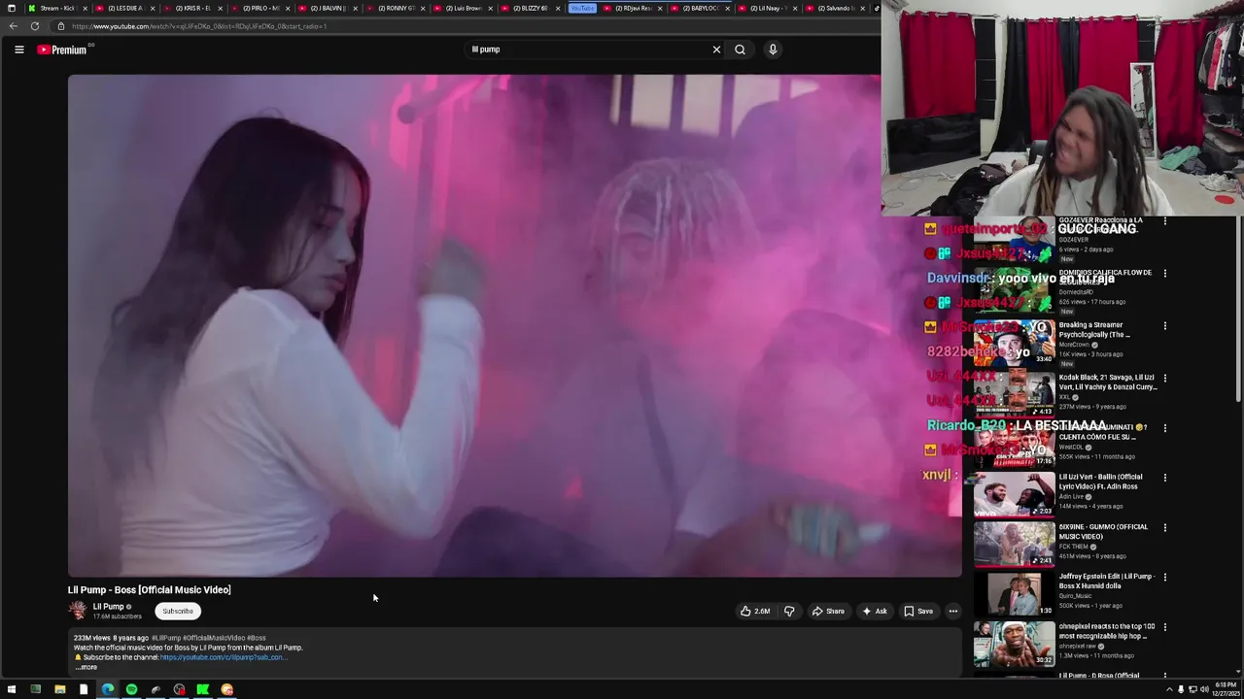The width and height of the screenshot is (1244, 699).
Task: Open the options menu for the Jeffrey Epstein Edit
Action: [1165, 578]
